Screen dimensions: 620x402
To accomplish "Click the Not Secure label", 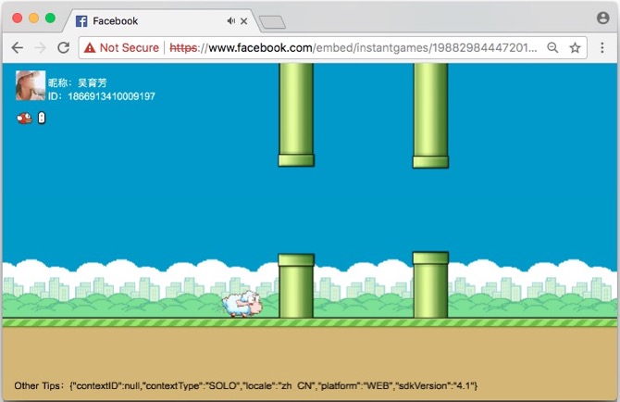I will click(x=130, y=48).
